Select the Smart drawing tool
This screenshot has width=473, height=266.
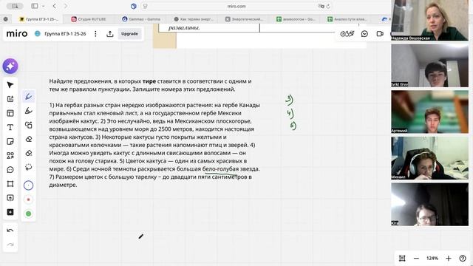(x=29, y=125)
